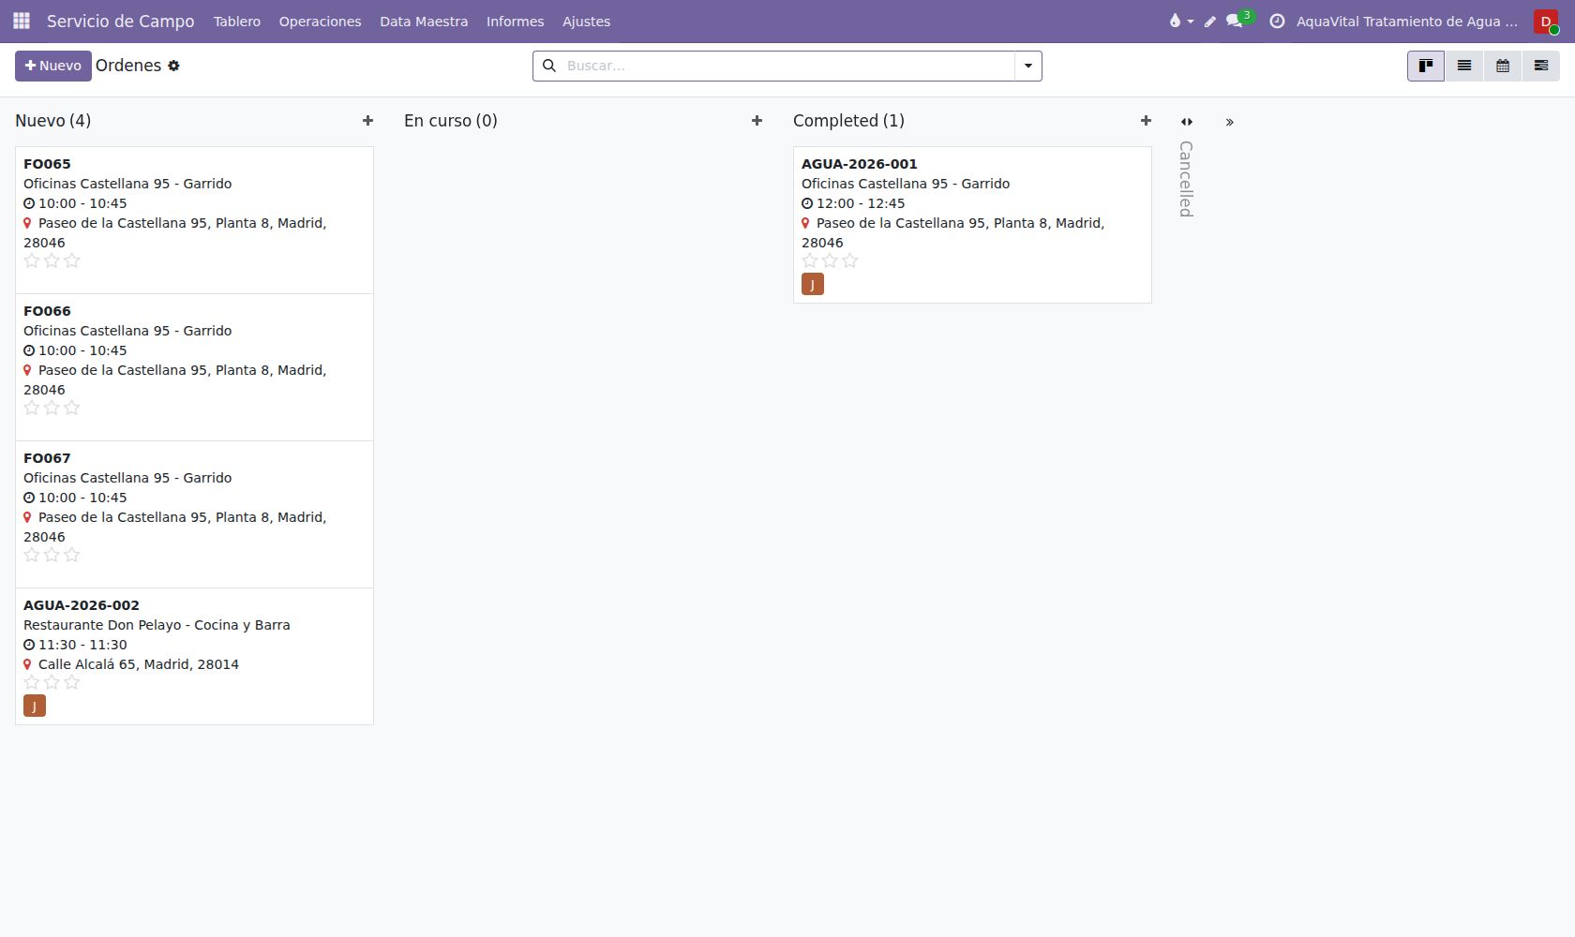
Task: Open the Operaciones menu
Action: click(320, 22)
